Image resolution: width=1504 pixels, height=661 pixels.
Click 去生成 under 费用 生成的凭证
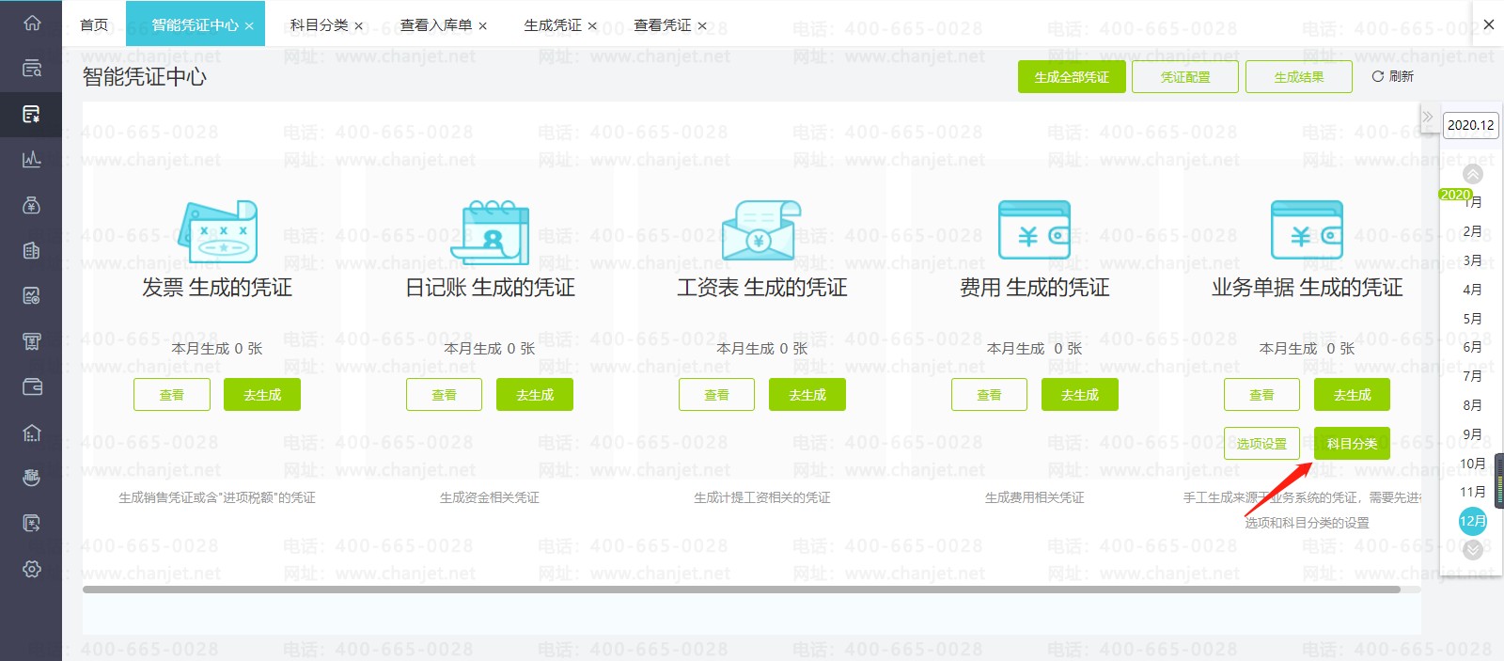tap(1080, 395)
